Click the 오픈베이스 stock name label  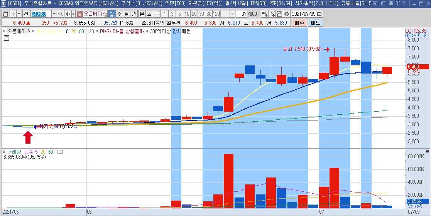click(95, 14)
